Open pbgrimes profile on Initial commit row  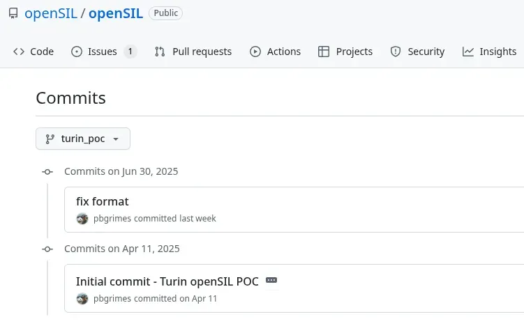click(x=112, y=299)
